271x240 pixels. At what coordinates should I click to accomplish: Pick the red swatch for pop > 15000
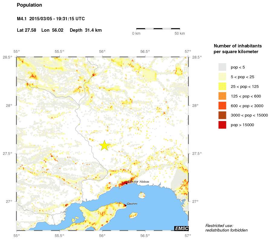[222, 125]
